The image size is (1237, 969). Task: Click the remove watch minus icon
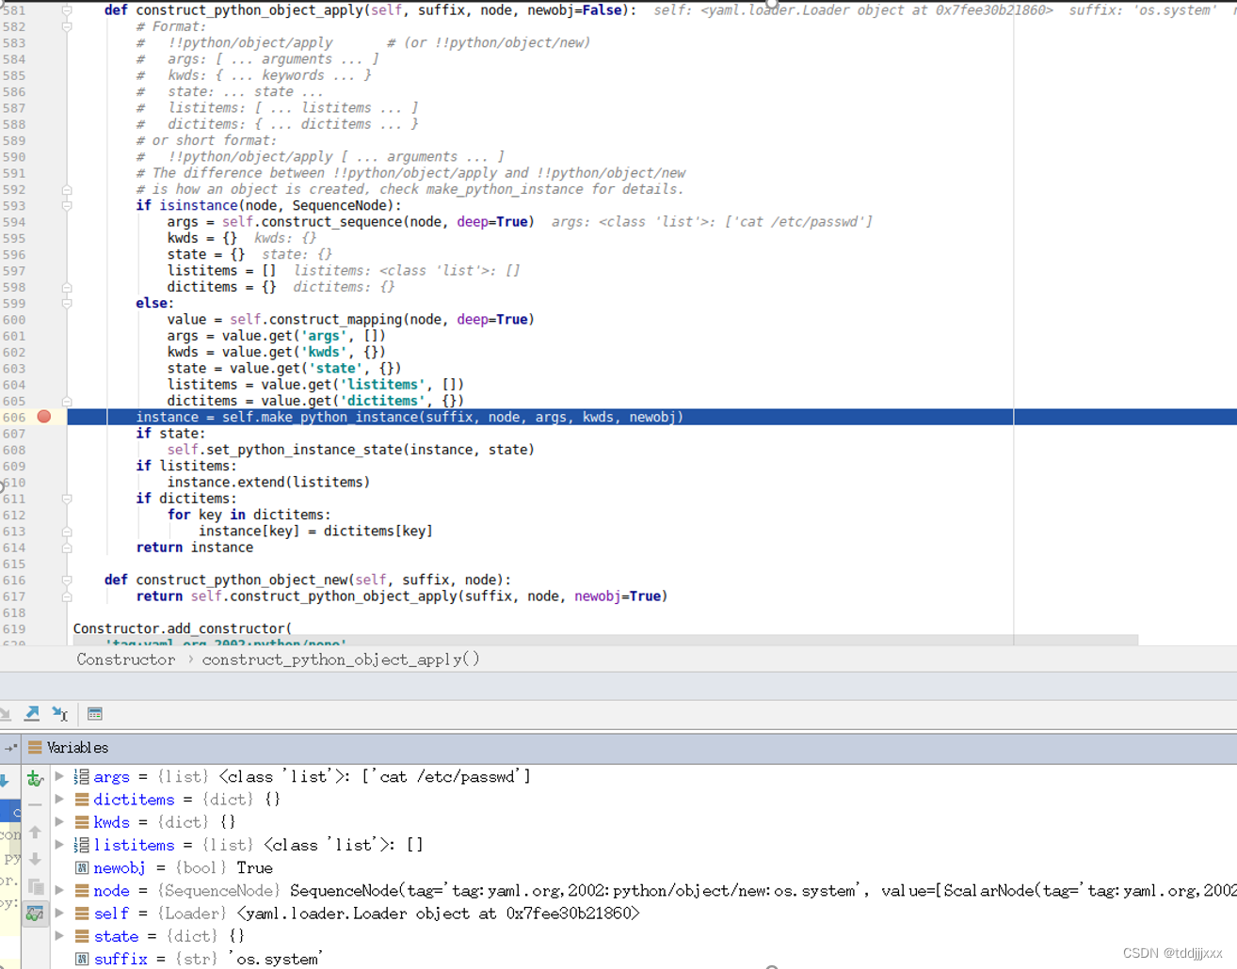click(35, 804)
